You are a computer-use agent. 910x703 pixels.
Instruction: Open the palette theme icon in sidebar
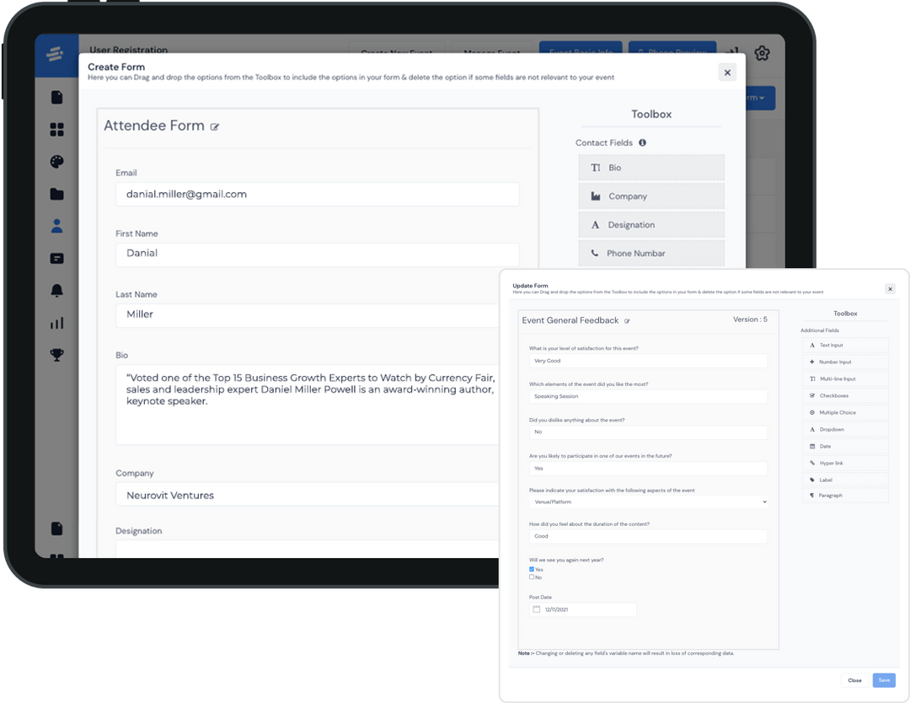coord(57,162)
